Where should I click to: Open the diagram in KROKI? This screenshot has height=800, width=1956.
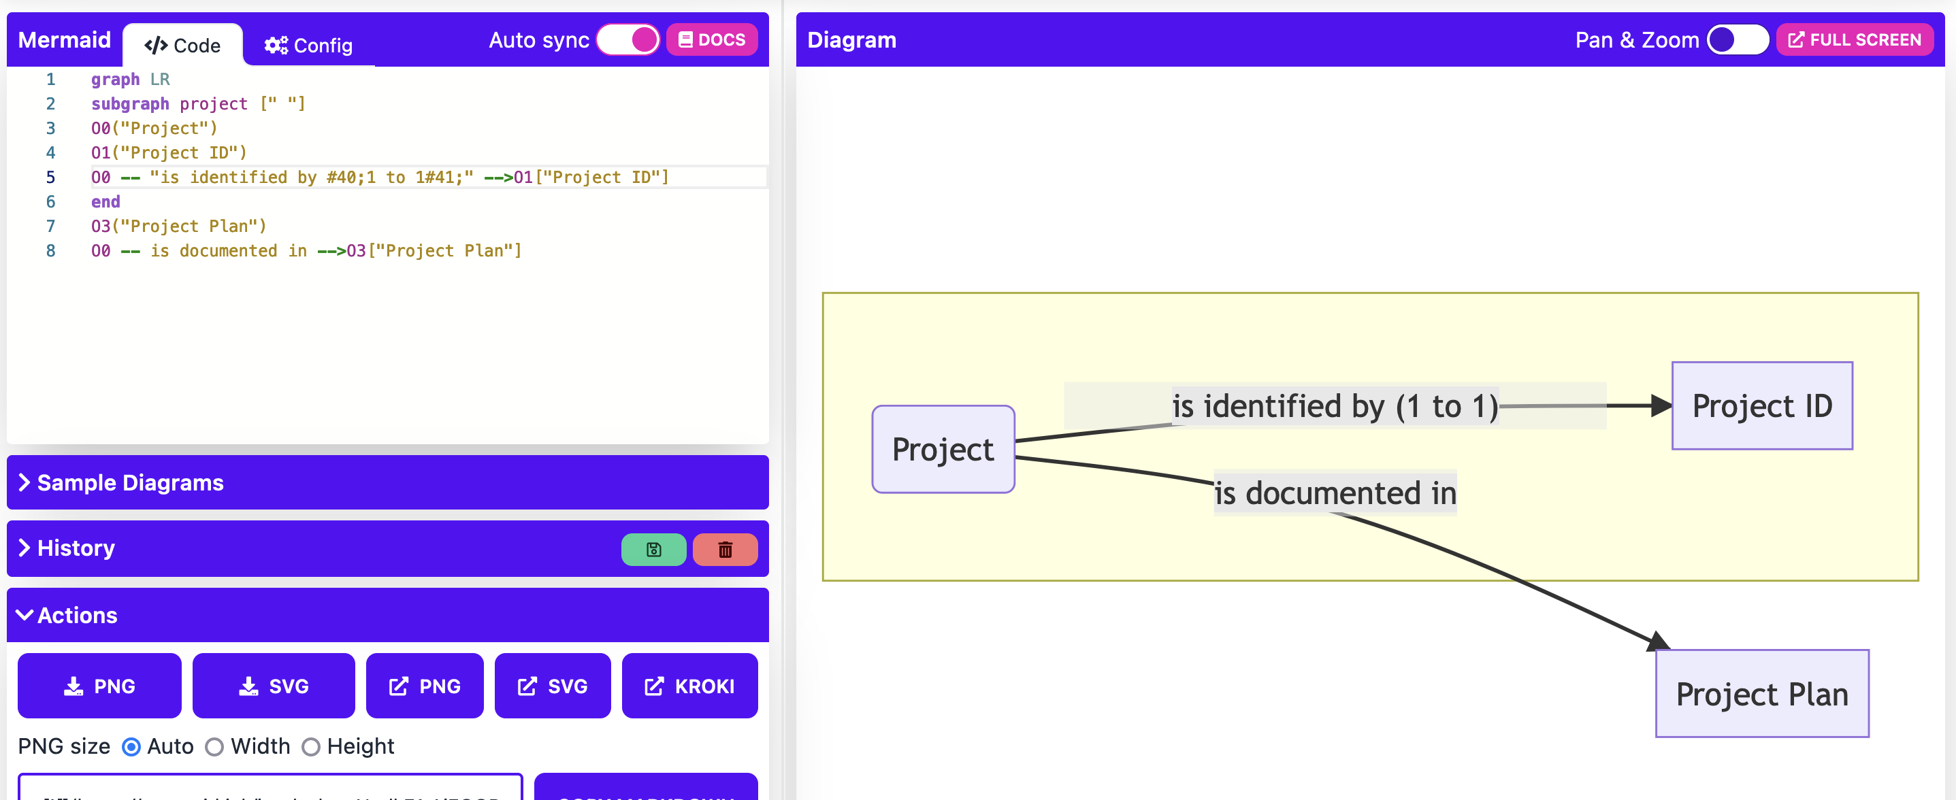coord(689,686)
